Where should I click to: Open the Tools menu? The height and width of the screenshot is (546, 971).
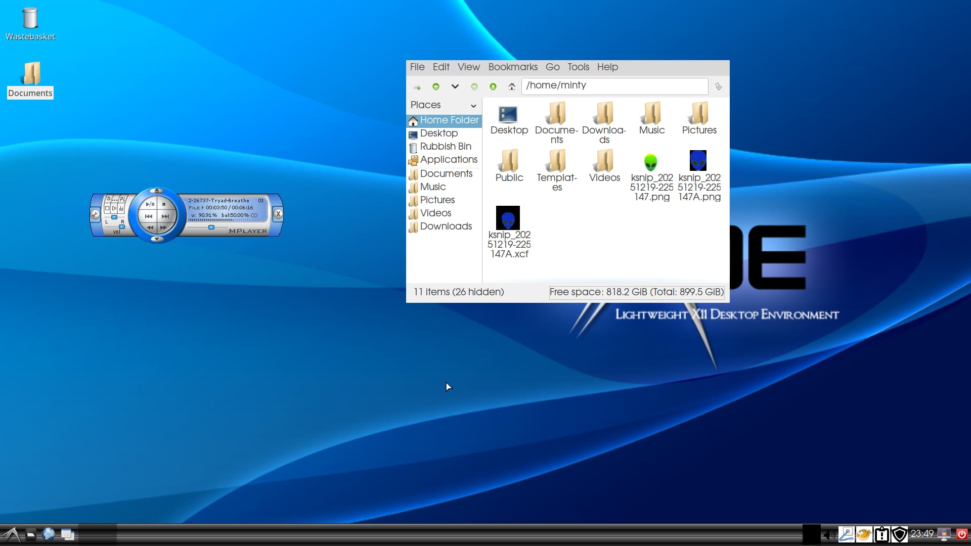(x=578, y=67)
